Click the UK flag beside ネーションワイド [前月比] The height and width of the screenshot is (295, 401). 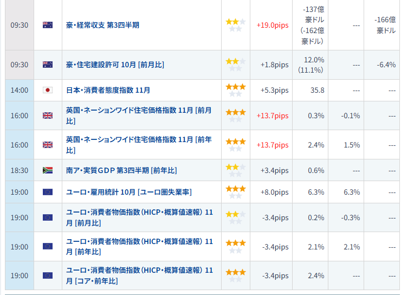coord(48,116)
